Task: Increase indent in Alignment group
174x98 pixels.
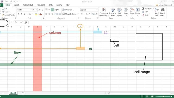Action: [60, 14]
